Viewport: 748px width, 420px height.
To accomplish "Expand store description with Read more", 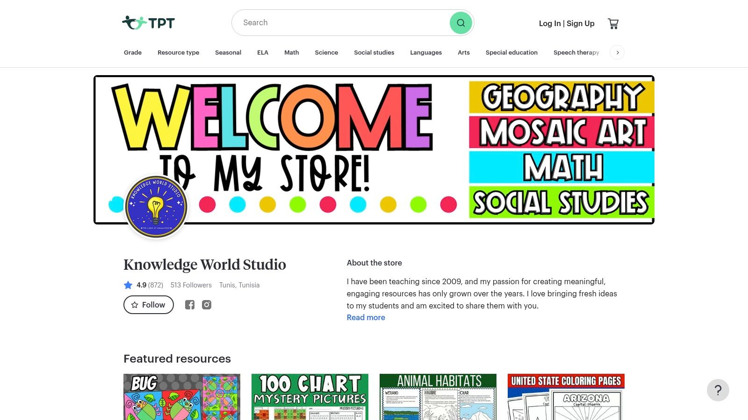I will click(366, 317).
